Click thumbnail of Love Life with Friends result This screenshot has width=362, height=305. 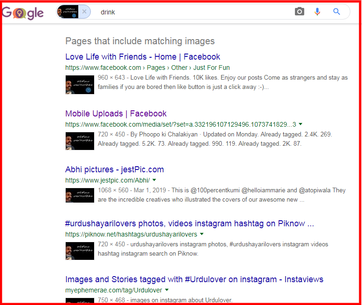pyautogui.click(x=80, y=85)
